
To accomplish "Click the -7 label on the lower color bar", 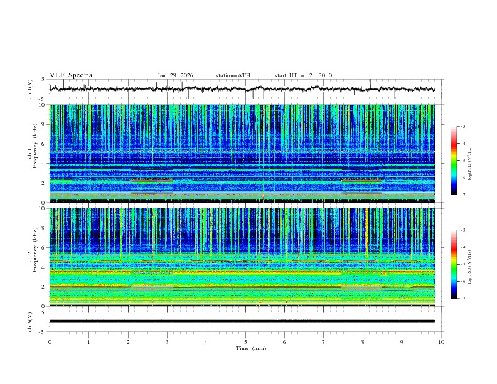I will point(462,299).
